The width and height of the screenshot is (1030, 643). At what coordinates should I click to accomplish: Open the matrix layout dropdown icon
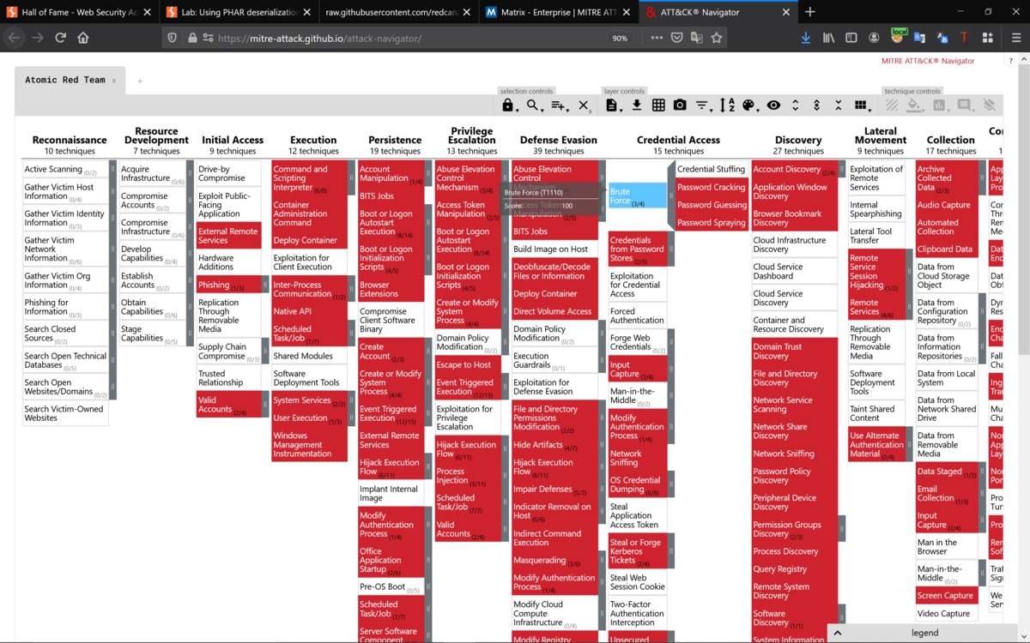pyautogui.click(x=861, y=105)
